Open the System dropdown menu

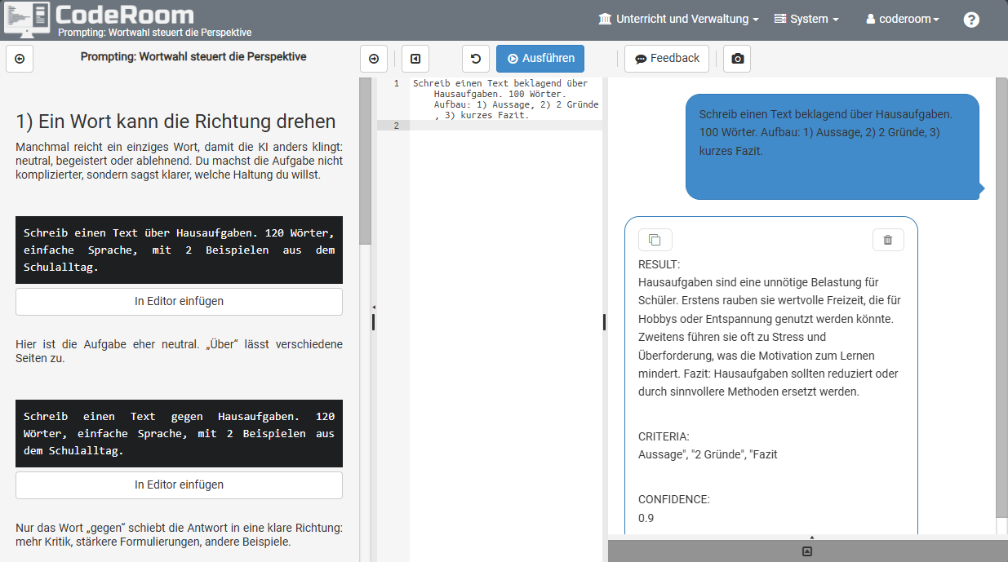coord(806,19)
